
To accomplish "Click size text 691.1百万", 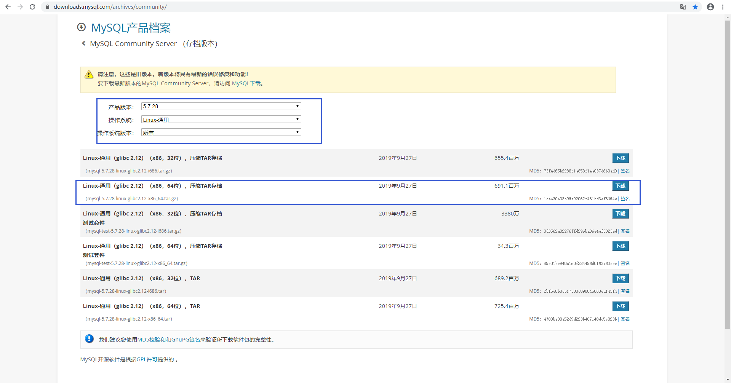I will [x=507, y=186].
